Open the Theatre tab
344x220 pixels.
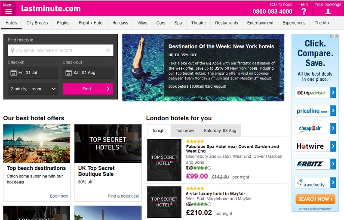point(199,23)
